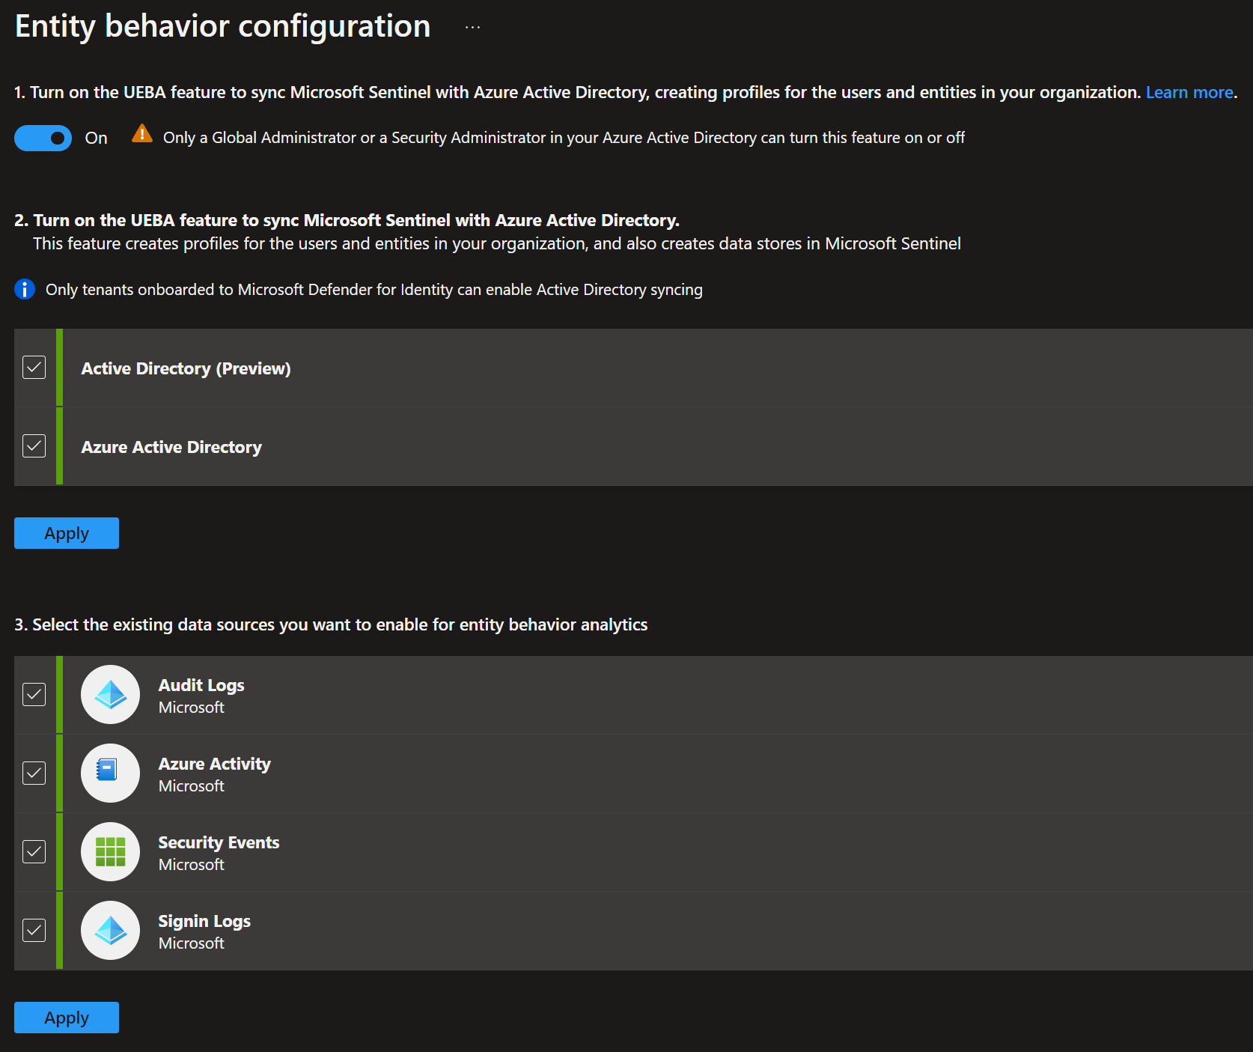1253x1052 pixels.
Task: Uncheck the Signin Logs checkbox
Action: [x=34, y=931]
